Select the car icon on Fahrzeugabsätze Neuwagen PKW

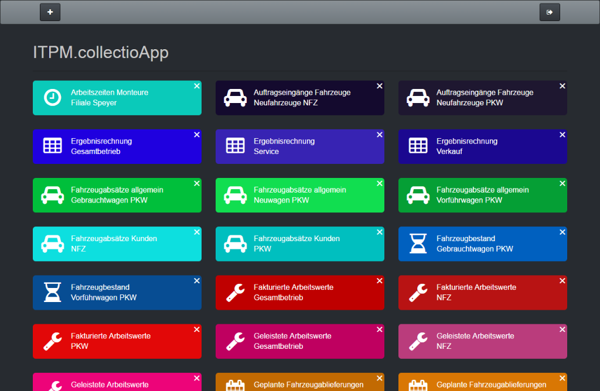235,195
